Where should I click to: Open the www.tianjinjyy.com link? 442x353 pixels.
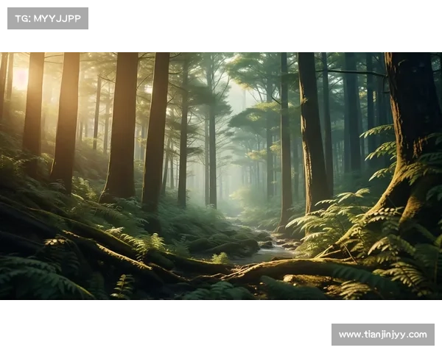383,335
